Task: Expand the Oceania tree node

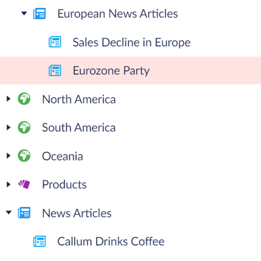Action: (9, 155)
